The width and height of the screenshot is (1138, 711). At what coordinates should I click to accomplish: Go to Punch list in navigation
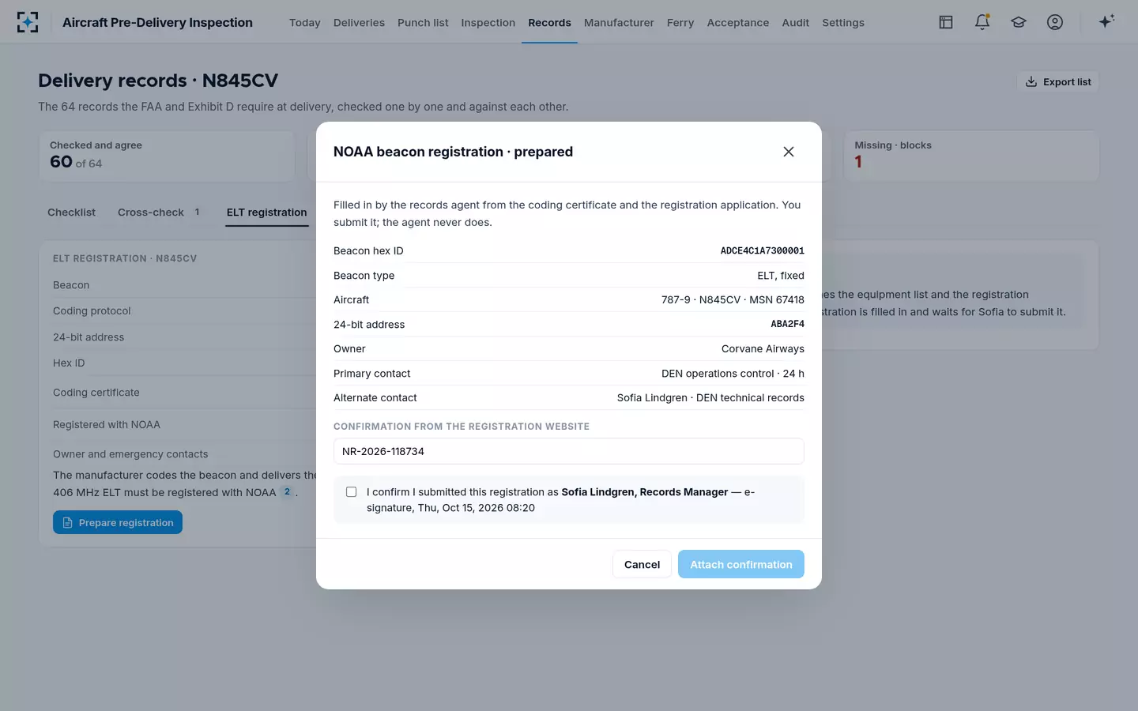423,23
